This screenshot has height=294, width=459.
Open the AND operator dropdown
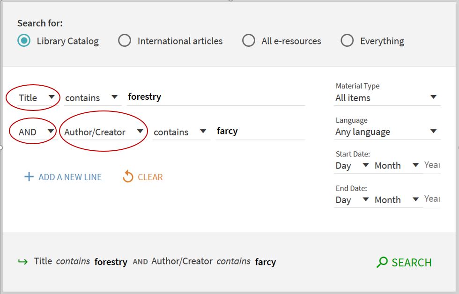click(36, 132)
